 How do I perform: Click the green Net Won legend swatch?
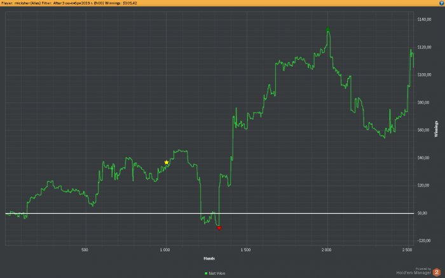coord(206,274)
